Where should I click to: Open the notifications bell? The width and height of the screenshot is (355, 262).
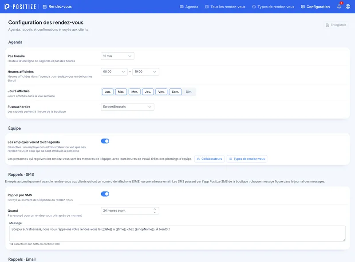pos(339,7)
